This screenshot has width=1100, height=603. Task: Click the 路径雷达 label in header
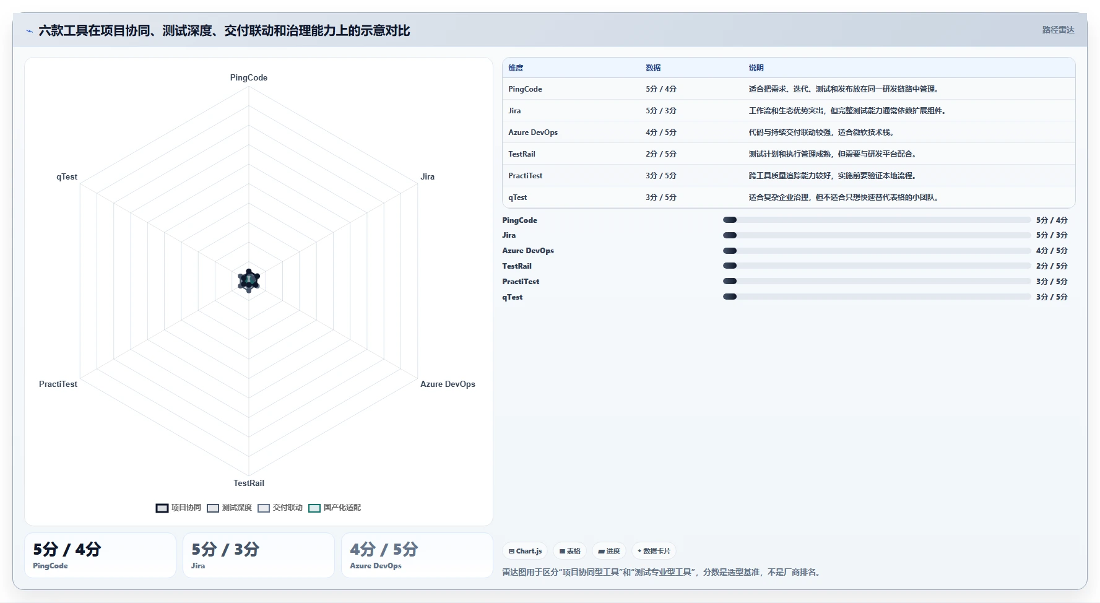click(1058, 30)
